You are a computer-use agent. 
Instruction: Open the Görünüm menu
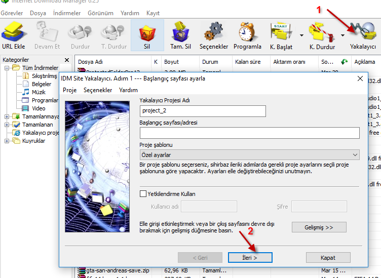(x=101, y=13)
